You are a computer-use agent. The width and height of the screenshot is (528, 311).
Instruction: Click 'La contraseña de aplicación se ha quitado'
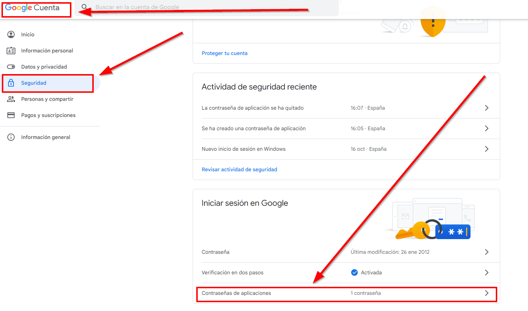[x=253, y=108]
